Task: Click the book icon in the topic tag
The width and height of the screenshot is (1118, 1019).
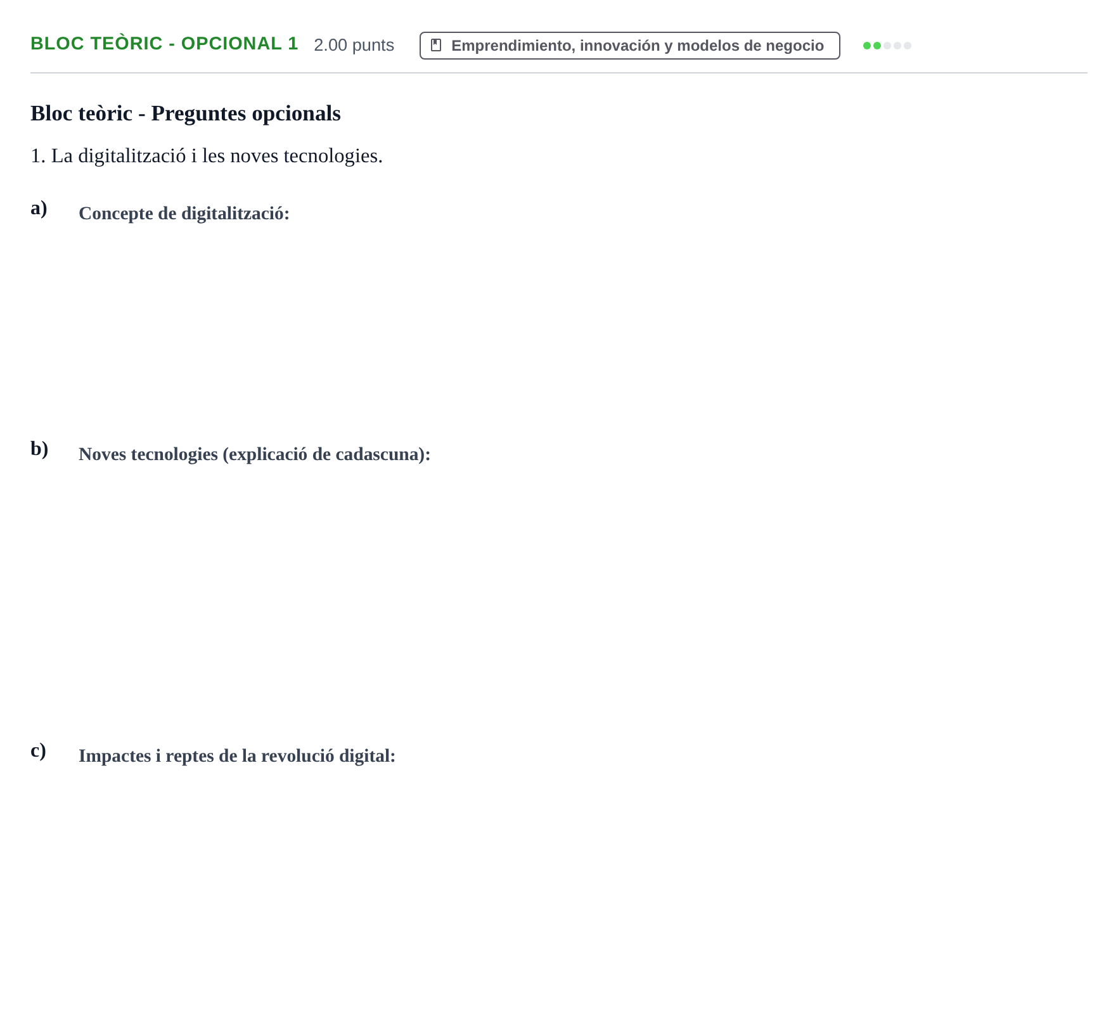Action: tap(436, 45)
